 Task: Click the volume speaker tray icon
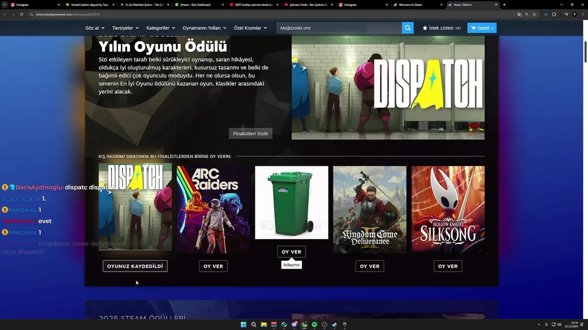[x=559, y=324]
